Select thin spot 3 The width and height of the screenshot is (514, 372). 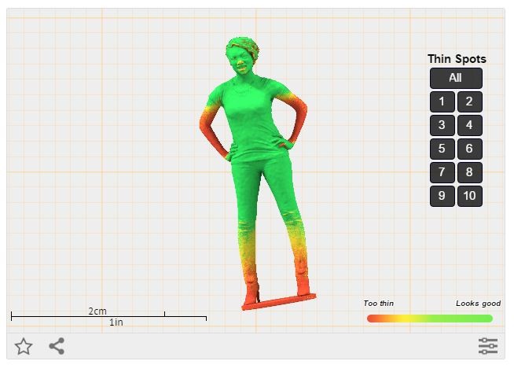442,125
